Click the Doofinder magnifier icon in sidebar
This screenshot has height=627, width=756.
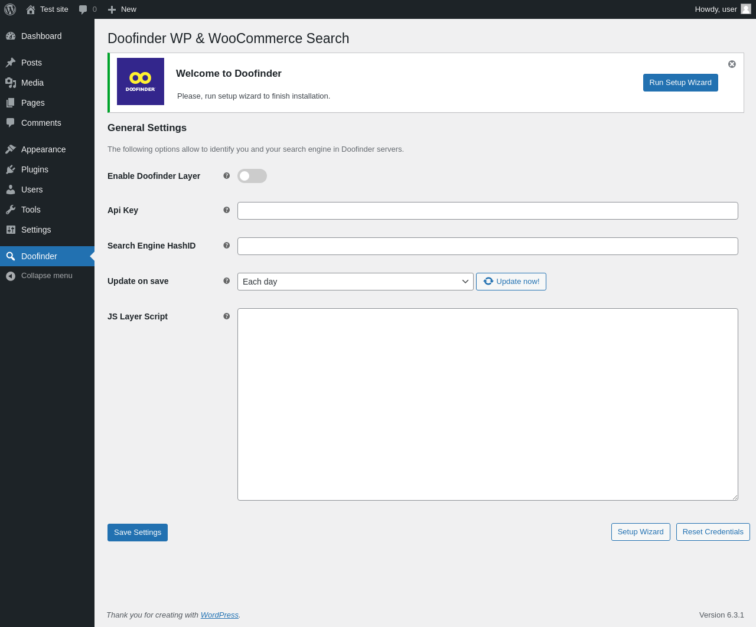coord(11,256)
